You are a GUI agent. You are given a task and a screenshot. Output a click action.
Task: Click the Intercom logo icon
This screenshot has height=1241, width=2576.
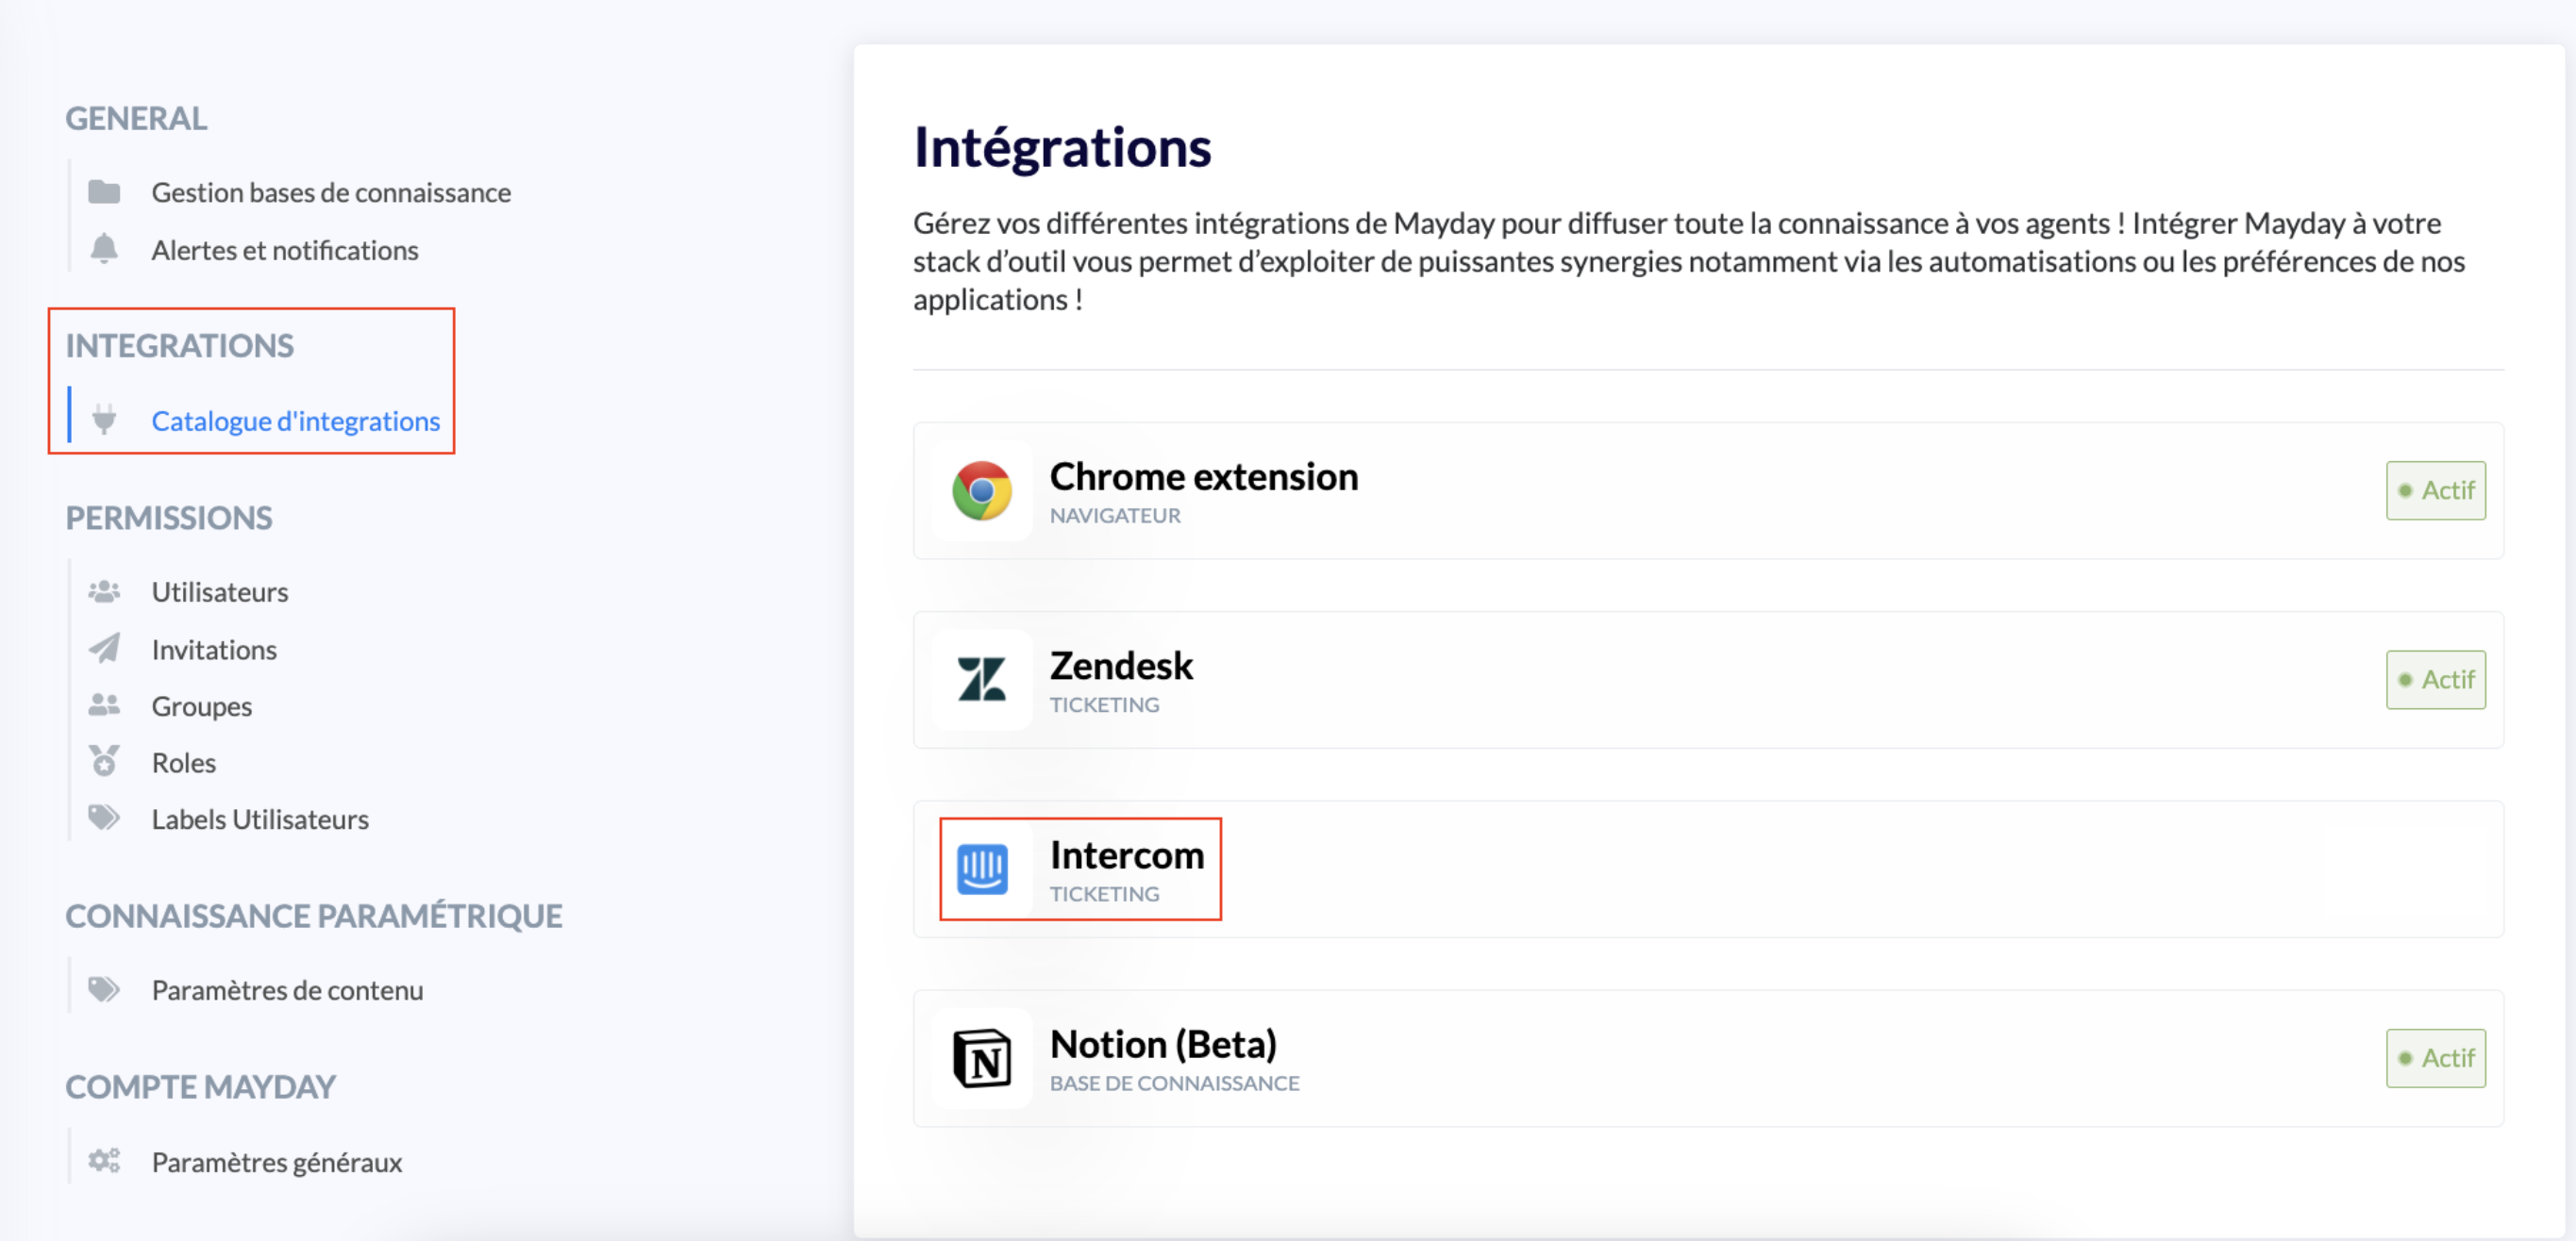(981, 869)
